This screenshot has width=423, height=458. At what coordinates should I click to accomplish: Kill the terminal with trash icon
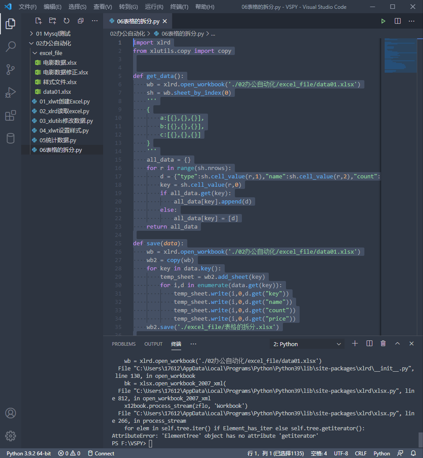click(x=383, y=343)
